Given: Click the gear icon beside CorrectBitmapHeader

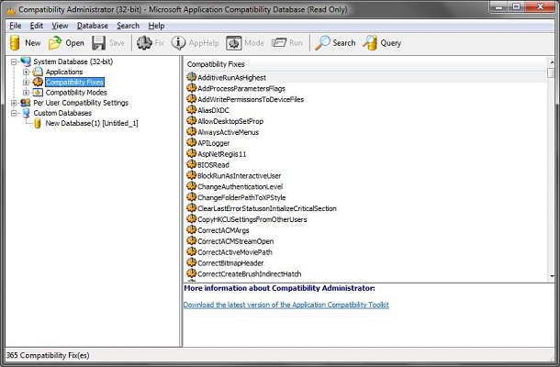Looking at the screenshot, I should coord(192,262).
